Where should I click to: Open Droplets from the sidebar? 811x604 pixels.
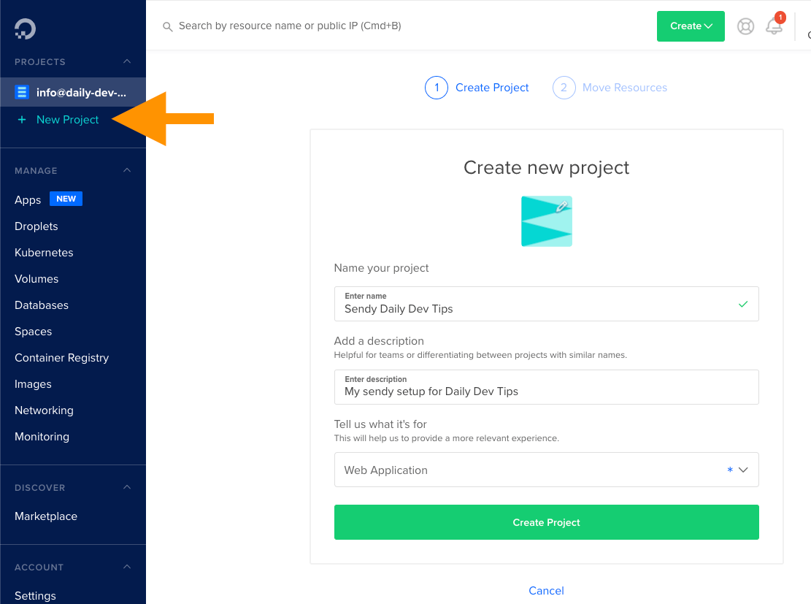(36, 226)
